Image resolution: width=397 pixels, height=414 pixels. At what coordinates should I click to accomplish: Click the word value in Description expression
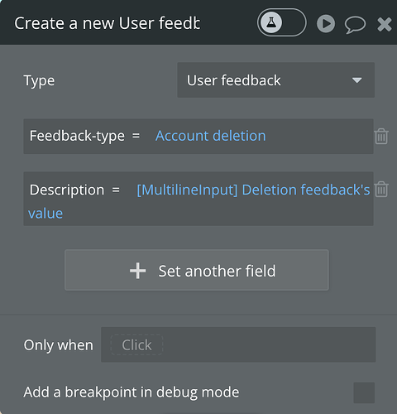point(45,214)
